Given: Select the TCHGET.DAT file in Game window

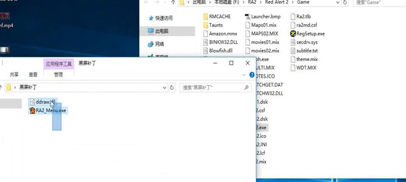Looking at the screenshot, I should (269, 85).
